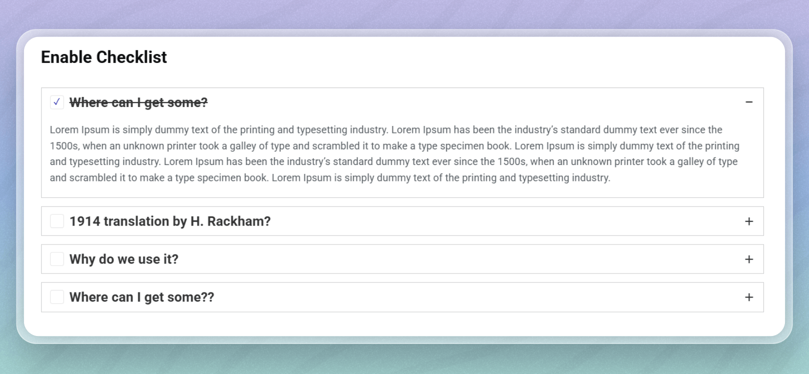Open "Where can I get some??" via its plus icon
This screenshot has width=809, height=374.
pos(749,297)
